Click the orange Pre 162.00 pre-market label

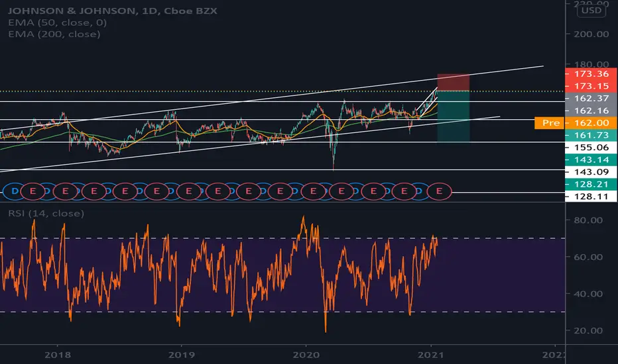click(576, 123)
